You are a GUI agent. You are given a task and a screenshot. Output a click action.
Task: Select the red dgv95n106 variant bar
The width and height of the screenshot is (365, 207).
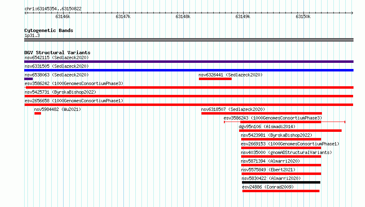click(290, 131)
